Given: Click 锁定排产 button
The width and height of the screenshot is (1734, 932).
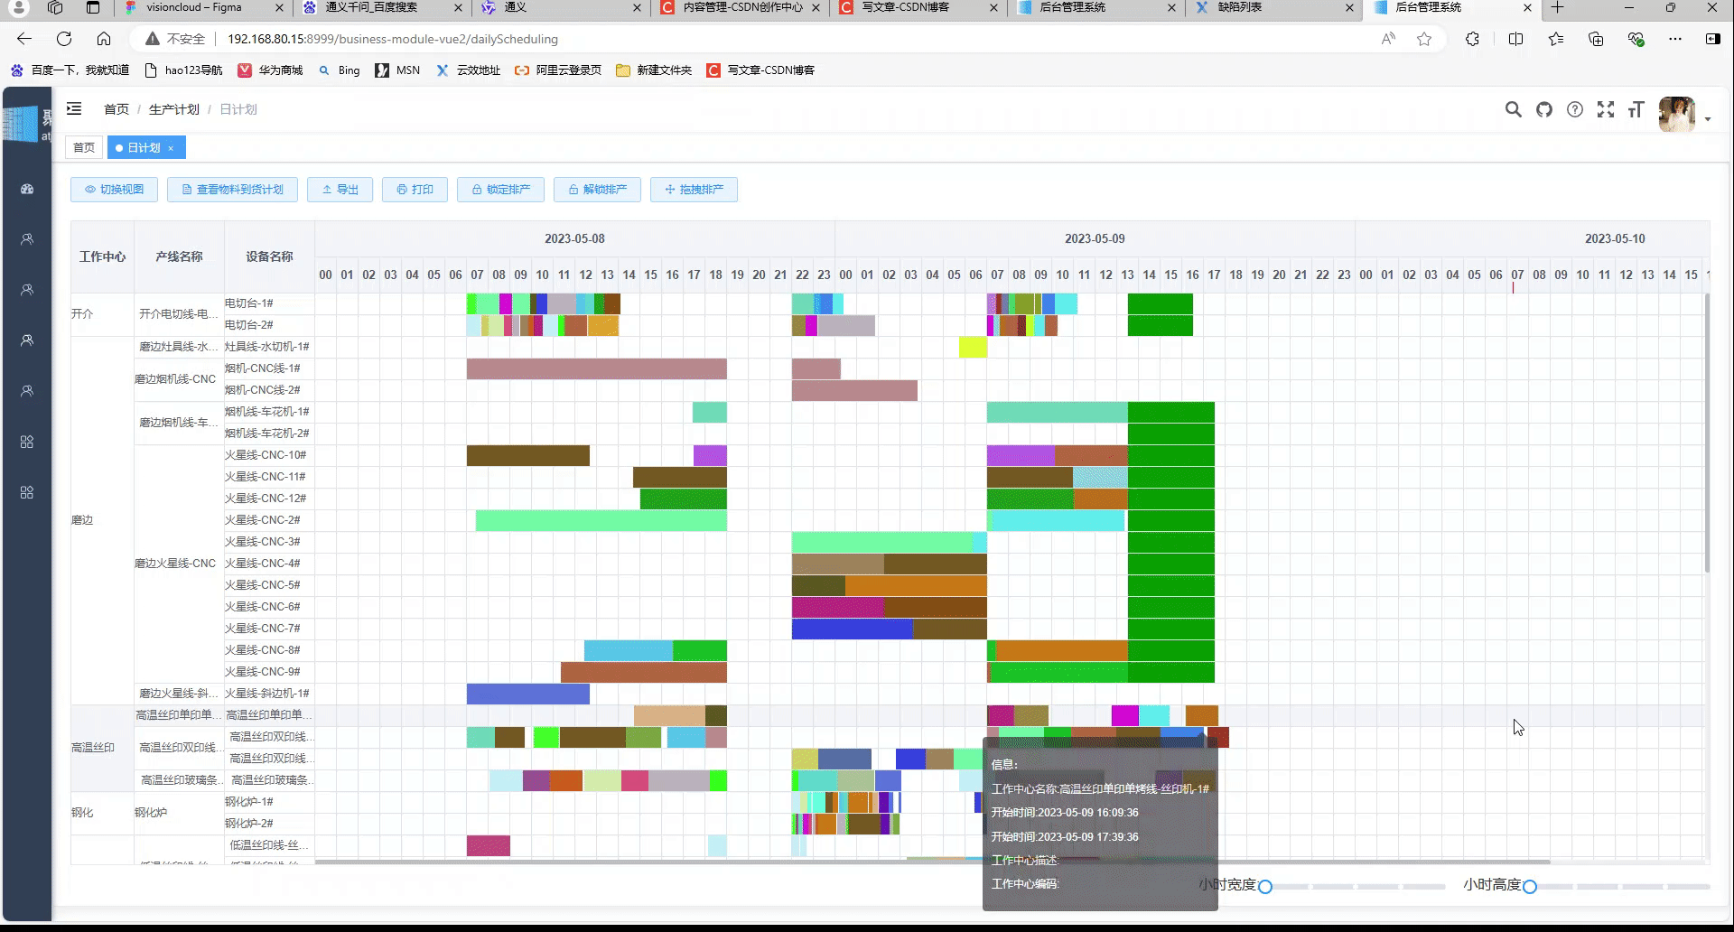Looking at the screenshot, I should point(501,190).
